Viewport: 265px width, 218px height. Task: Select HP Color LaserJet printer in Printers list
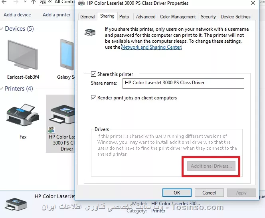click(61, 123)
